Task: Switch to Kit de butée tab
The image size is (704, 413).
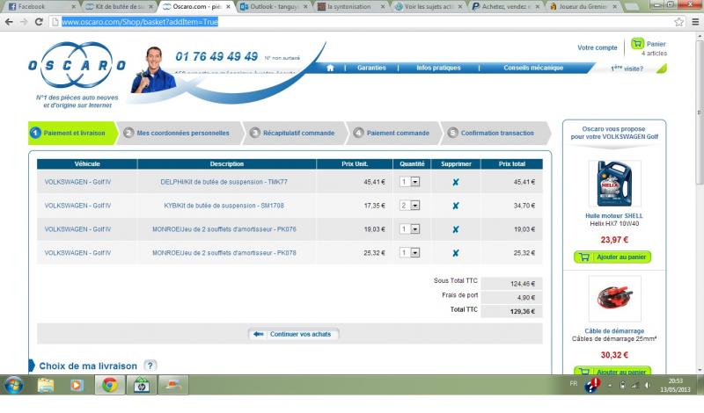Action: click(119, 7)
